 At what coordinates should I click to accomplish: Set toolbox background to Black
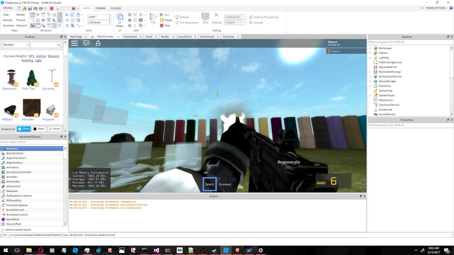click(x=39, y=129)
